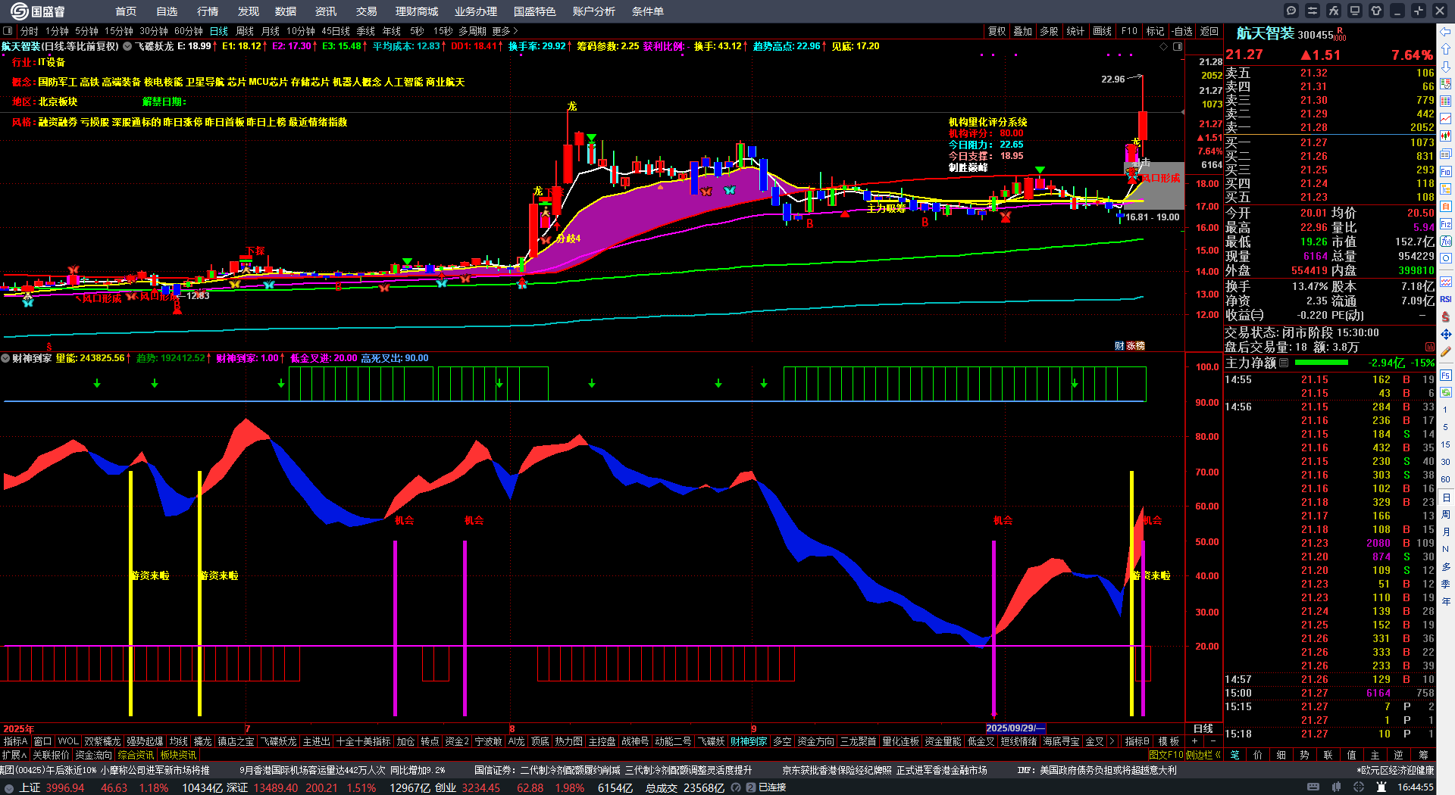Open the message chat bubble icon

tap(1291, 11)
